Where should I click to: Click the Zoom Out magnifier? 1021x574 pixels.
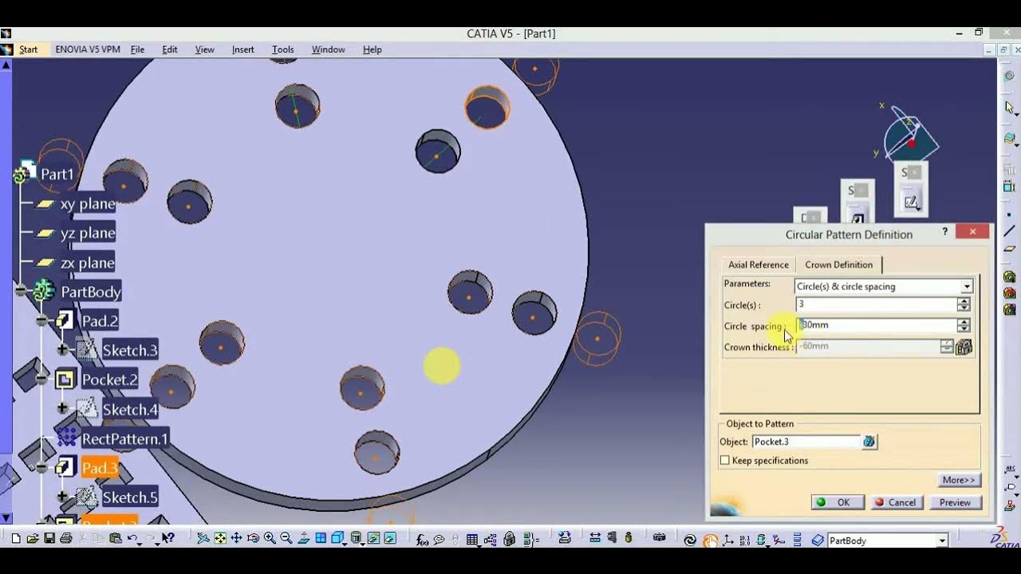click(286, 538)
